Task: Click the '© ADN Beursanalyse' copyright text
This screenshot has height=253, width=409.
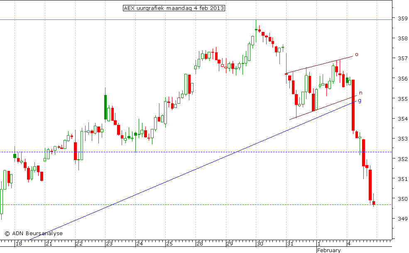Action: click(x=34, y=234)
